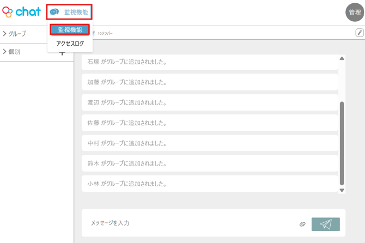The image size is (365, 243).
Task: Click the 佐藤 group-added message
Action: pyautogui.click(x=210, y=123)
